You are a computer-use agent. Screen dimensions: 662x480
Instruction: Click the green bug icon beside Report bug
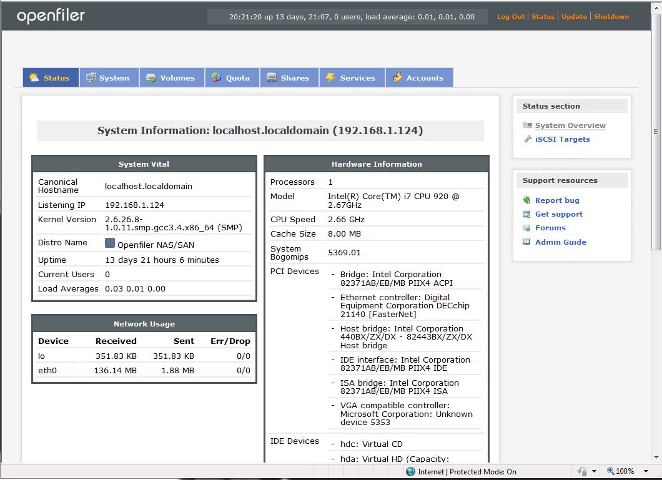tap(527, 200)
